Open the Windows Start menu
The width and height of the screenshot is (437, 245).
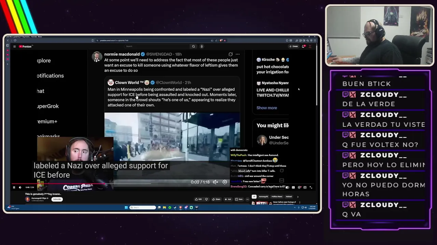tap(126, 208)
